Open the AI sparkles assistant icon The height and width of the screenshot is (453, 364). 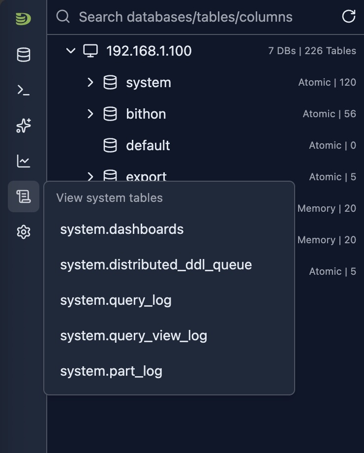(x=23, y=126)
